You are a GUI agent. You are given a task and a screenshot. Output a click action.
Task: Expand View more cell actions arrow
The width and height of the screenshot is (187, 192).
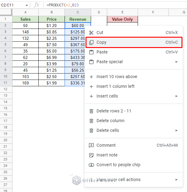pos(176,180)
